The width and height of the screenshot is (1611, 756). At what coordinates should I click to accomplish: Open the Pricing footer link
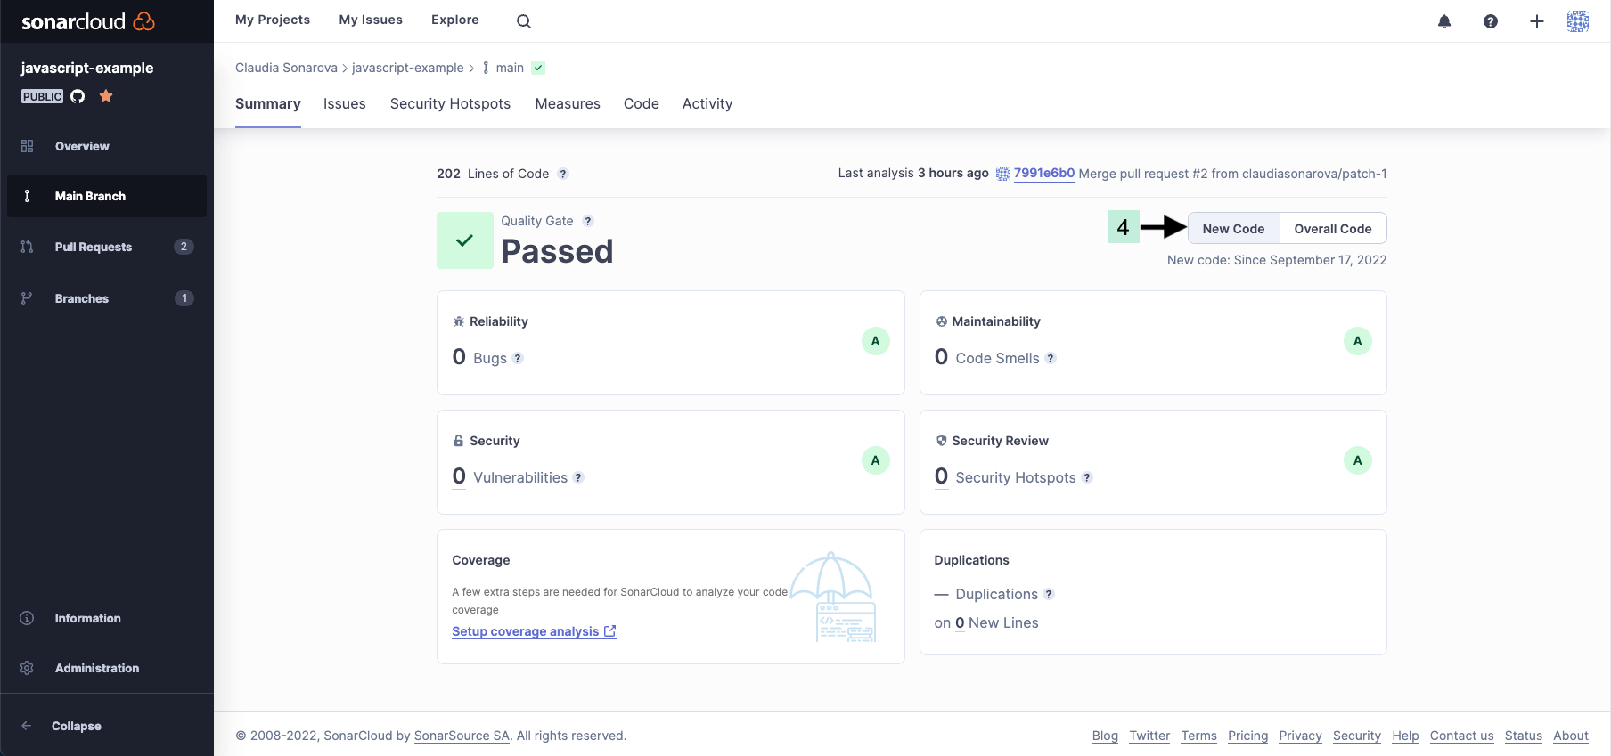(x=1247, y=736)
